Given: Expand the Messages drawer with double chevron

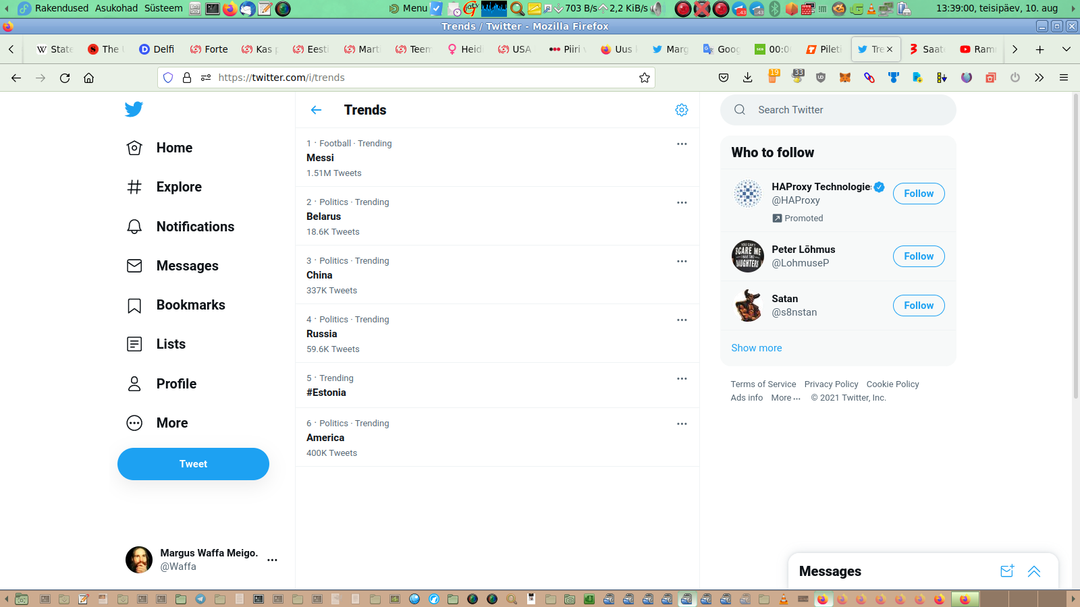Looking at the screenshot, I should [1034, 571].
